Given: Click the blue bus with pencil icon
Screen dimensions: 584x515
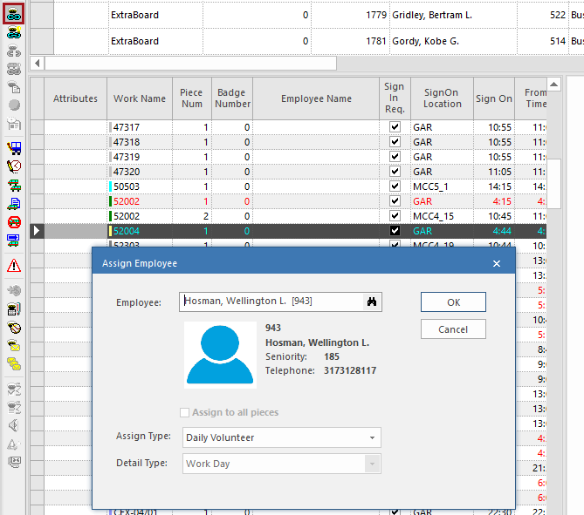Looking at the screenshot, I should click(x=14, y=148).
